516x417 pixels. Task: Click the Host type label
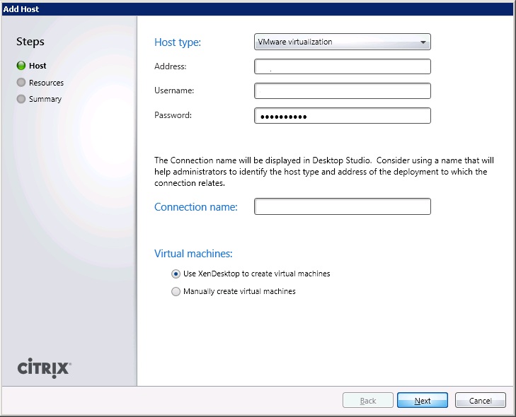178,42
